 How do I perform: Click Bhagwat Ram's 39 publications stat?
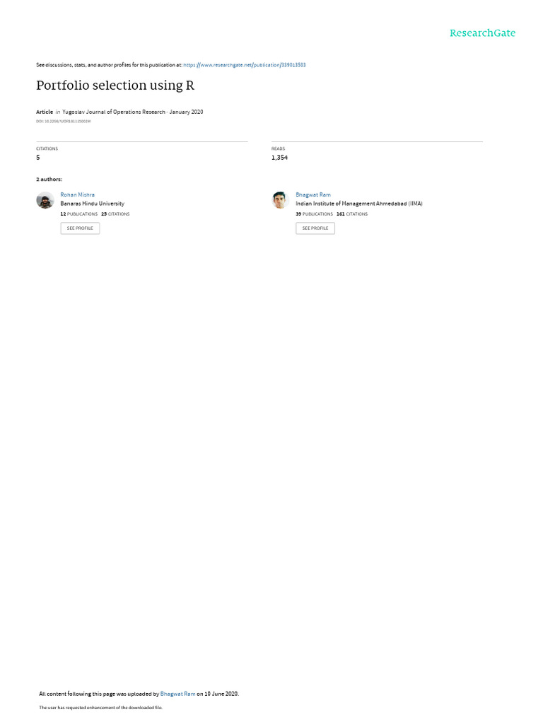pyautogui.click(x=314, y=214)
